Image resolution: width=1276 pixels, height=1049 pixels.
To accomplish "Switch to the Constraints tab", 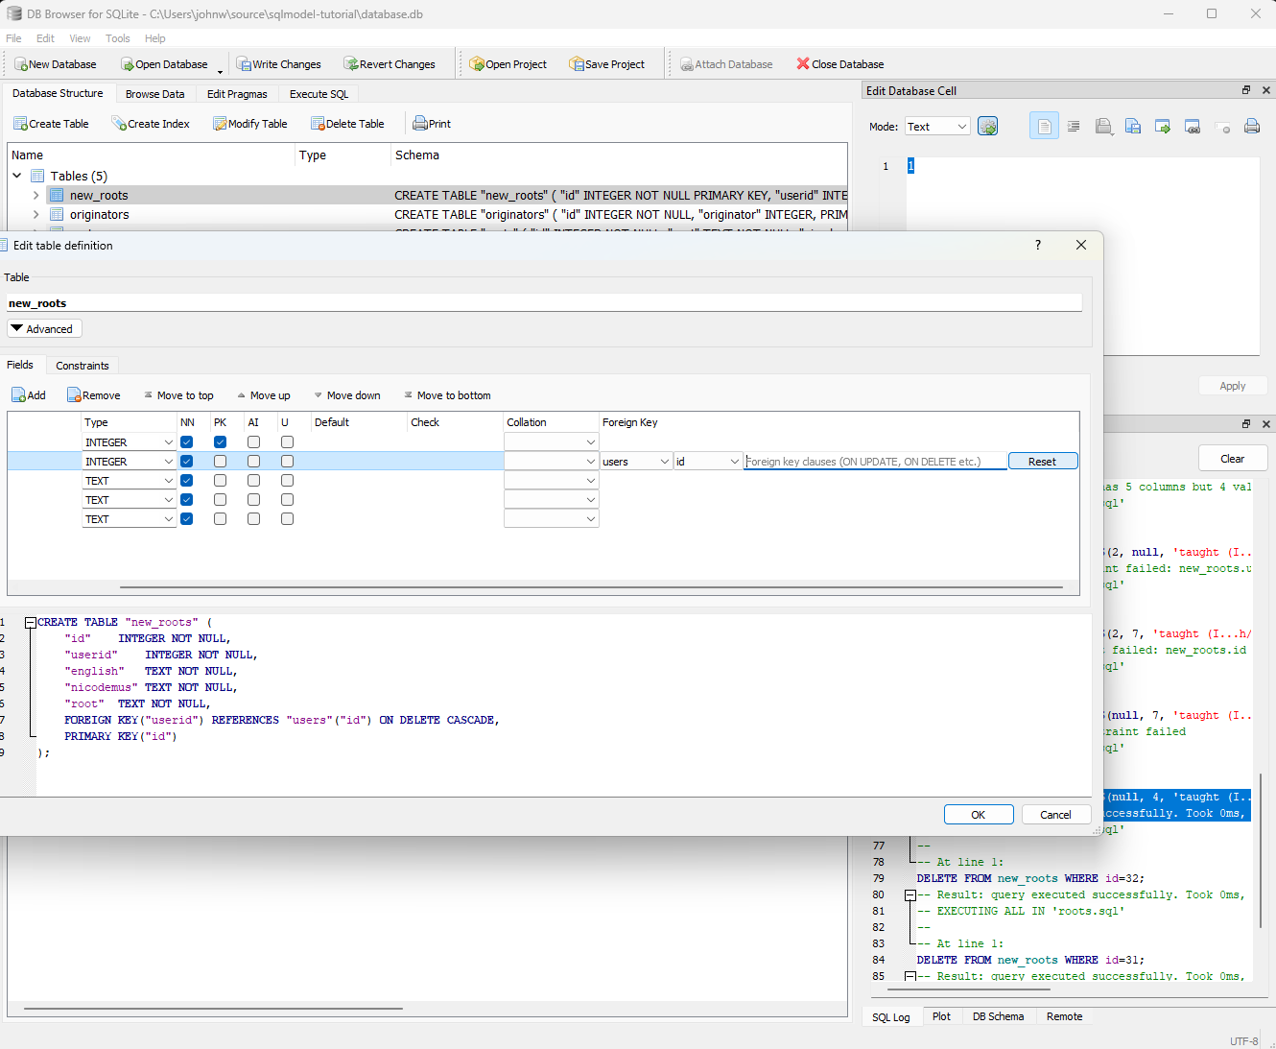I will 83,366.
